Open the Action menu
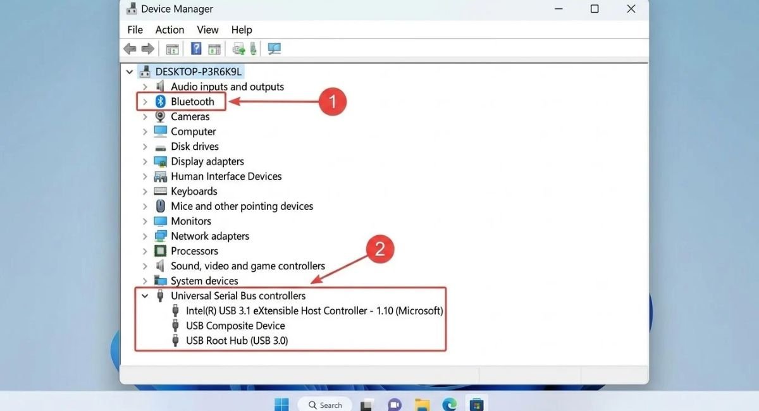Screen dimensions: 759x411 170,30
